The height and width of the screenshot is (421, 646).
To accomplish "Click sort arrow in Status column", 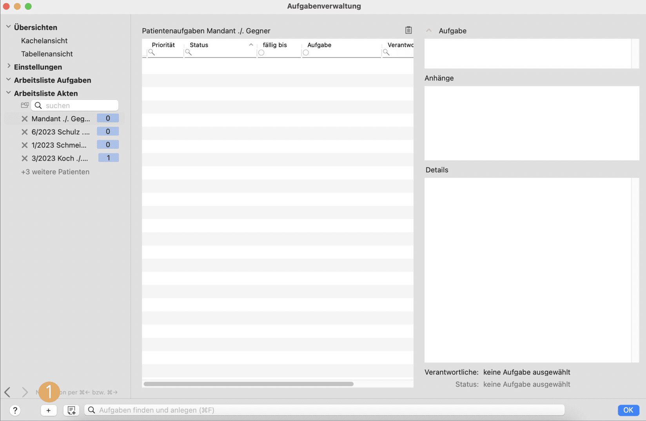I will (251, 45).
